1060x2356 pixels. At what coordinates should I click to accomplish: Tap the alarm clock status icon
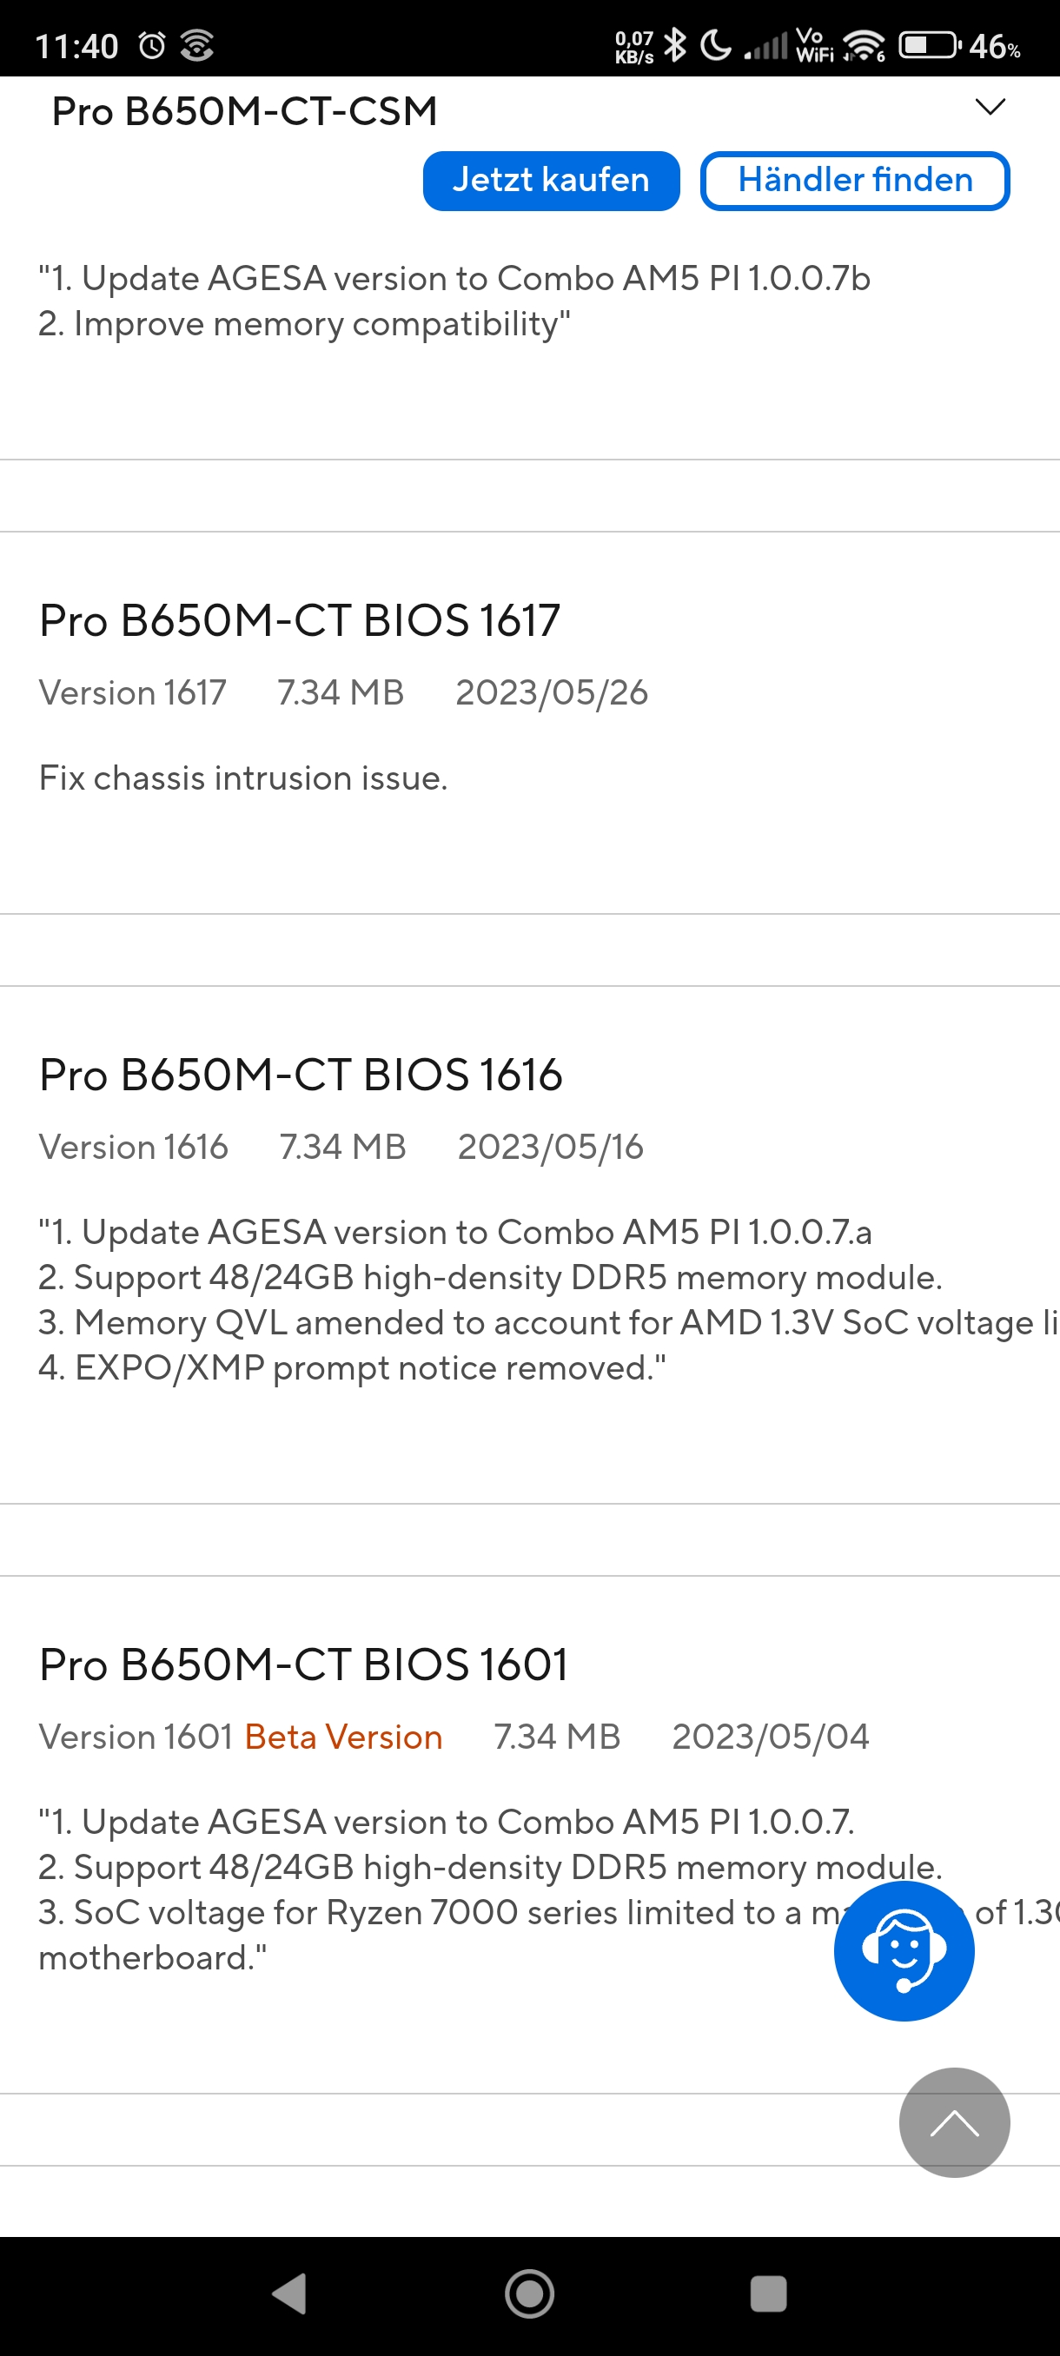[152, 44]
